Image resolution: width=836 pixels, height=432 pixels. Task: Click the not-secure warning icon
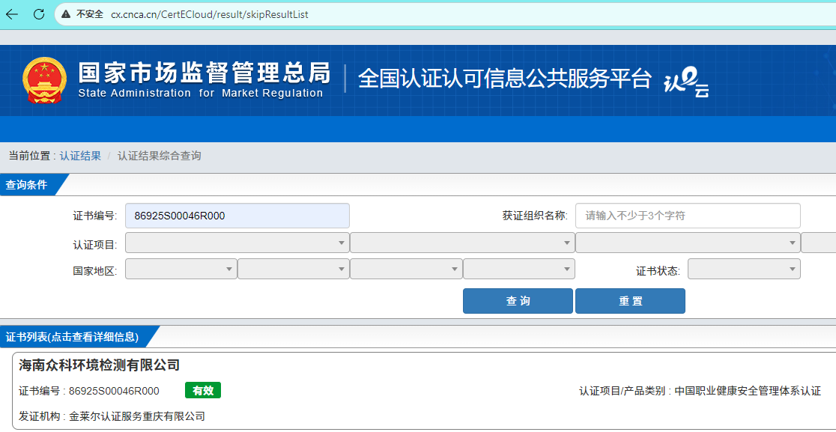pyautogui.click(x=67, y=14)
